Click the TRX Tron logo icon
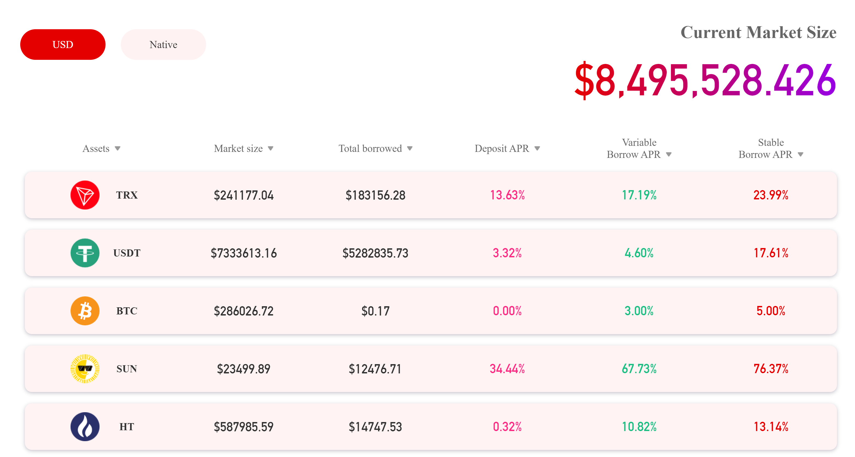Image resolution: width=855 pixels, height=457 pixels. pyautogui.click(x=85, y=195)
